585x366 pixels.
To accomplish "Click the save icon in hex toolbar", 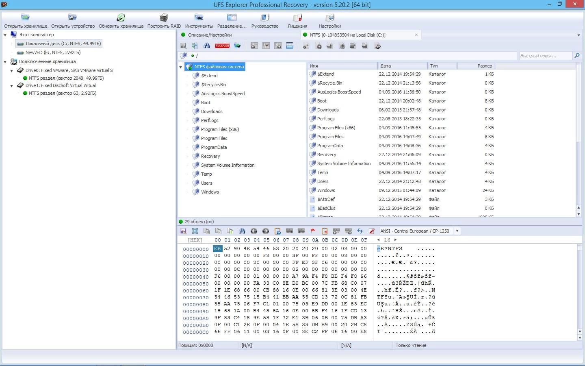I will point(183,231).
